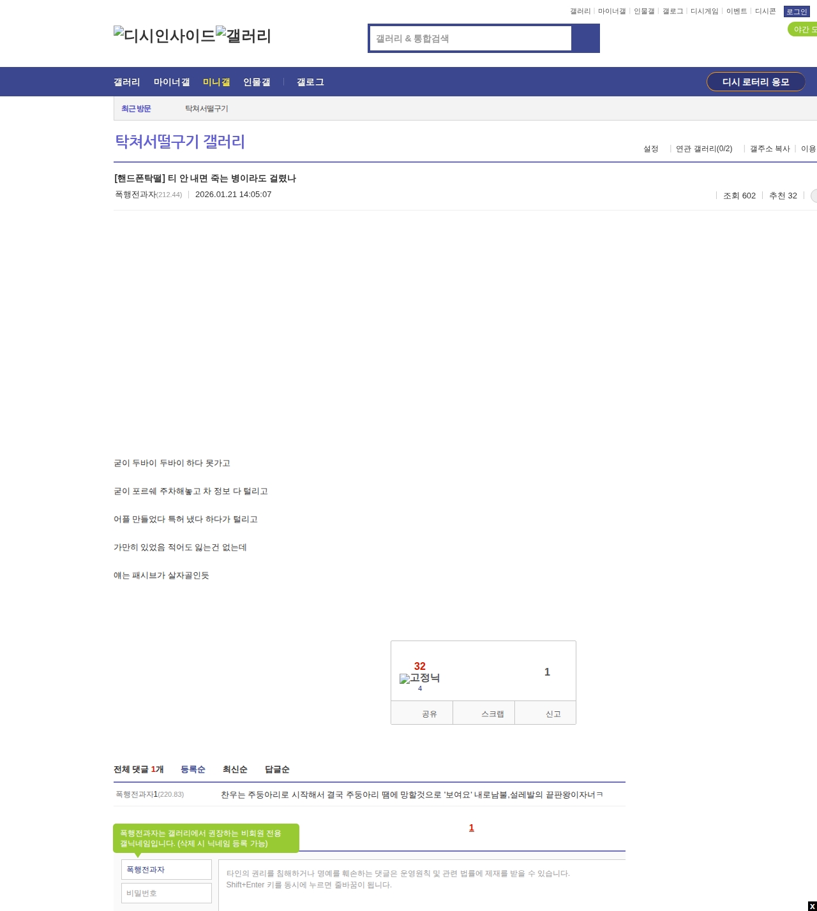Click the search button beside the search box

[x=585, y=38]
